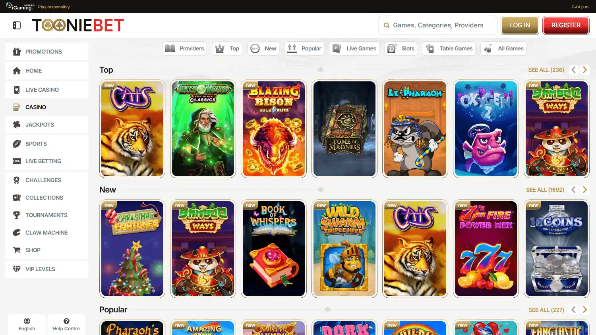Click the cards icon beside Collections

coord(17,198)
